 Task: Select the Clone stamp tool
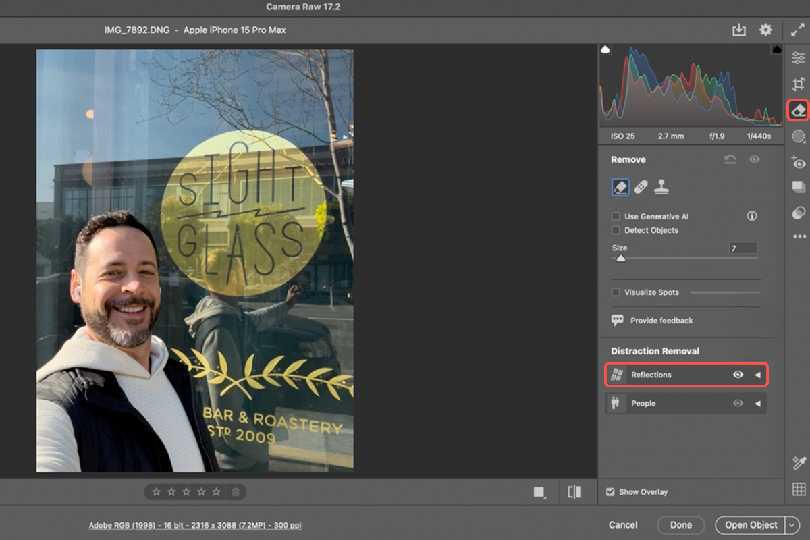click(x=659, y=187)
